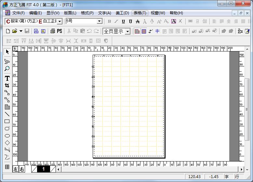Viewport: 253px width, 182px height.
Task: Expand the 5号 font size dropdown
Action: [x=100, y=21]
